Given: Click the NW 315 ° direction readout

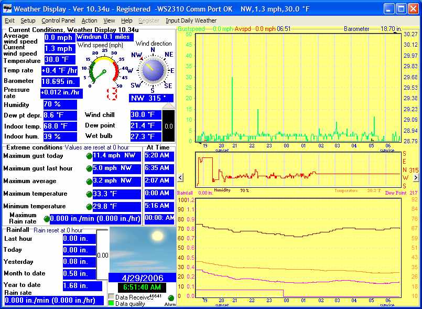Looking at the screenshot, I should click(151, 98).
